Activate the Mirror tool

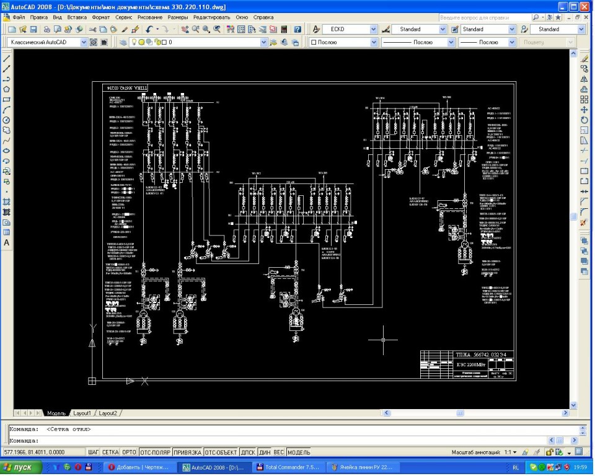(x=584, y=79)
